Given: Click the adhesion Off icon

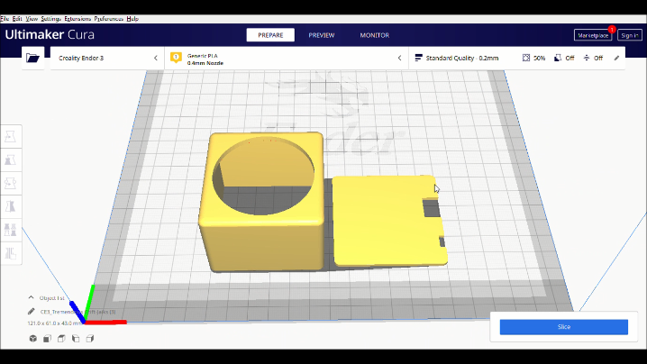Looking at the screenshot, I should tap(587, 59).
